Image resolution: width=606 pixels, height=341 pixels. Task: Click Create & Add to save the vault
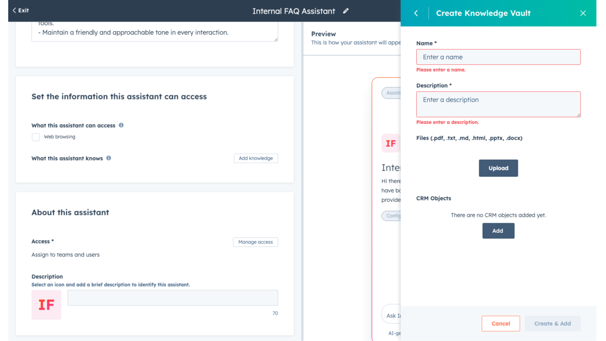[x=552, y=323]
